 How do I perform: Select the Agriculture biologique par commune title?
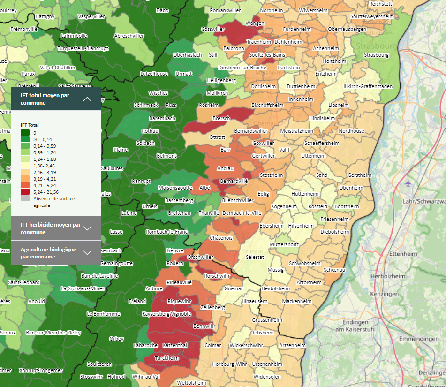48,253
